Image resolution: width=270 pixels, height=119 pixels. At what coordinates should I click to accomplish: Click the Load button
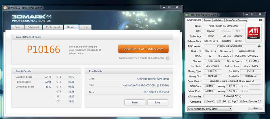(135, 102)
